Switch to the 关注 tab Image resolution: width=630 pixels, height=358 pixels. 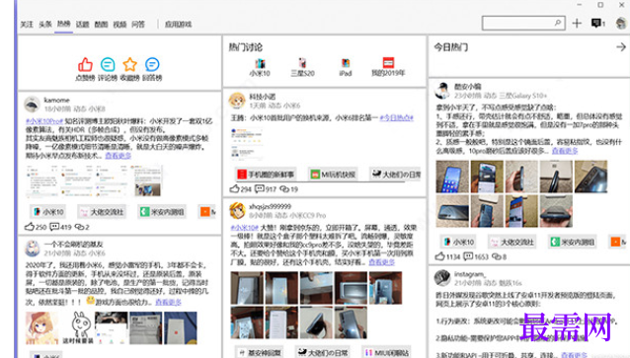click(x=27, y=24)
